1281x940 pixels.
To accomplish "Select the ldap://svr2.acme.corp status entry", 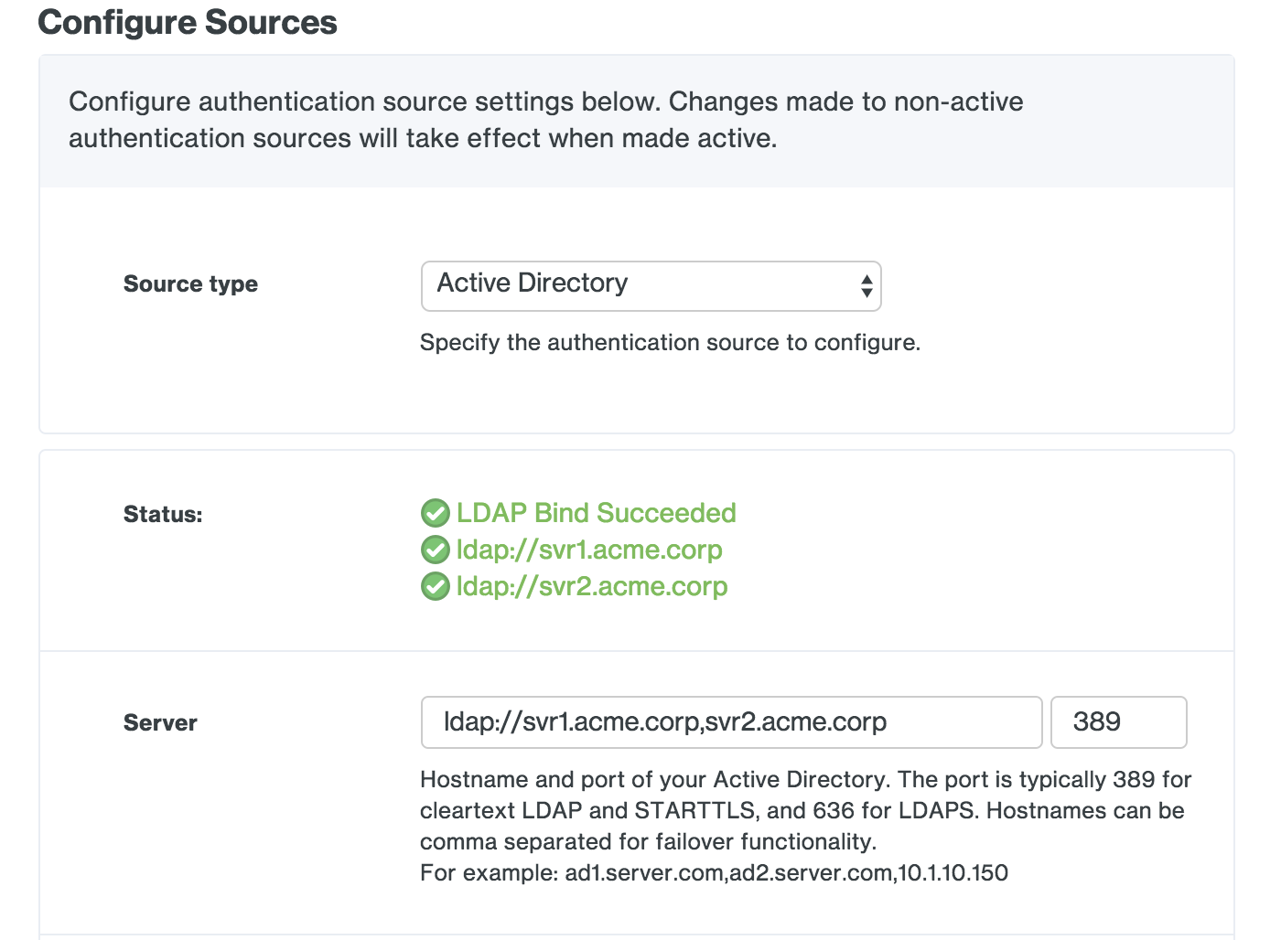I will (592, 586).
